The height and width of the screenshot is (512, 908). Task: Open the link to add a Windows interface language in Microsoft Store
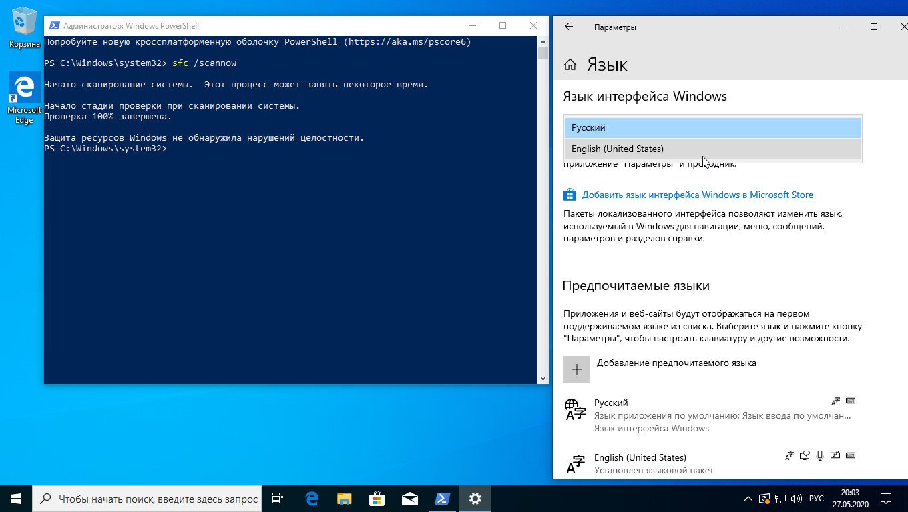click(697, 195)
